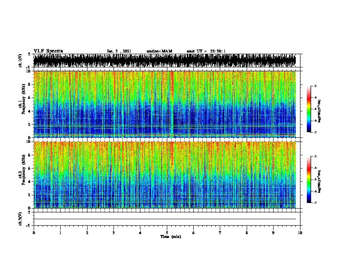
Task: Click the "VLF Spectra" plot title
Action: pos(48,51)
